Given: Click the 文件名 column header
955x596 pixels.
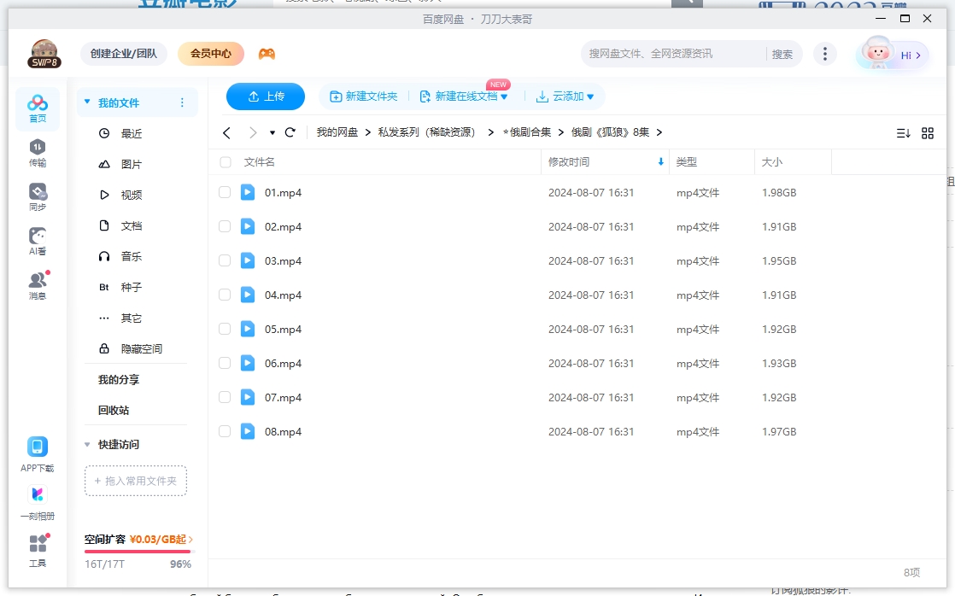Looking at the screenshot, I should (x=259, y=162).
